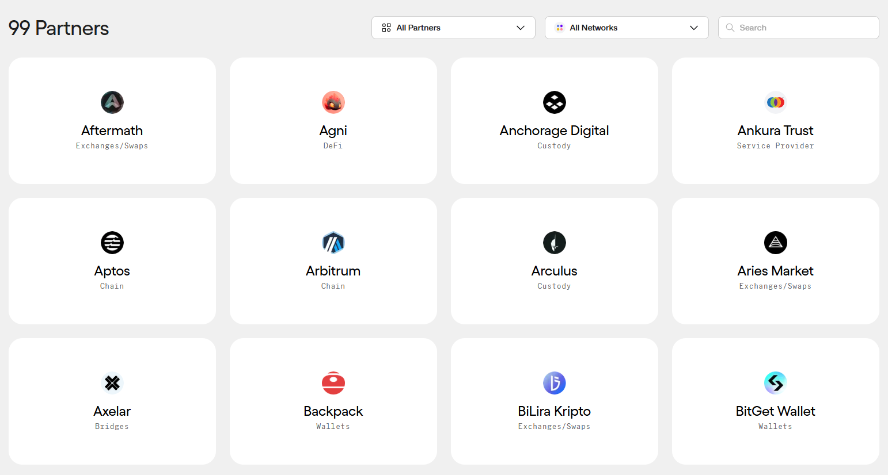Open the All Networks dropdown
Screen dimensions: 888x475
(627, 28)
